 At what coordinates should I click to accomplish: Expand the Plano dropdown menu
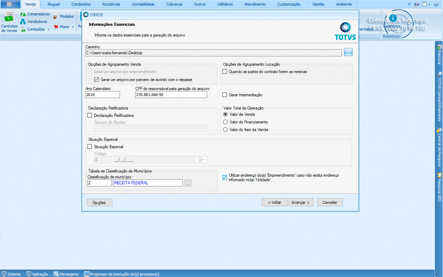(x=73, y=27)
